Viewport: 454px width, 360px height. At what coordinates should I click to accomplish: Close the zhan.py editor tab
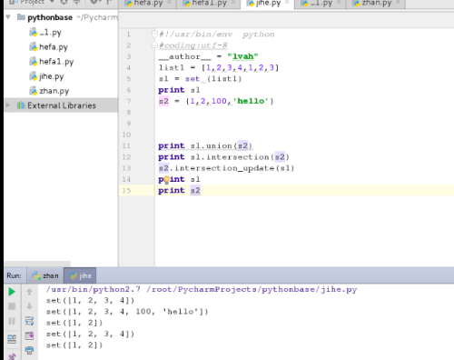click(398, 3)
